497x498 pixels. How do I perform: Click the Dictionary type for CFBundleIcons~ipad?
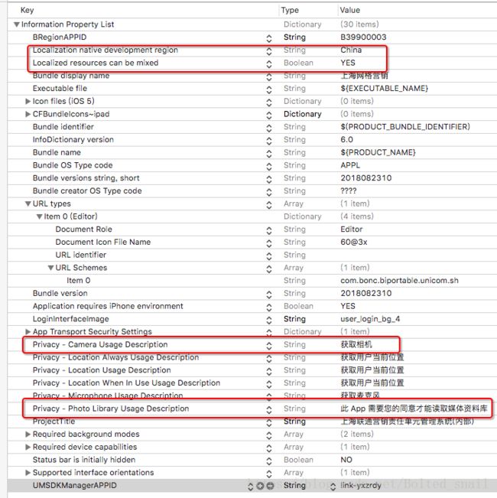point(303,114)
